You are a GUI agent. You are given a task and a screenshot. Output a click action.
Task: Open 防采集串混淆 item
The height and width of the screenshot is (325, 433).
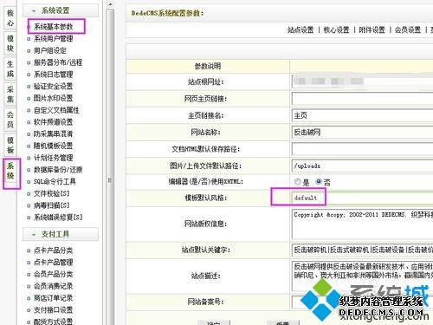[x=54, y=134]
